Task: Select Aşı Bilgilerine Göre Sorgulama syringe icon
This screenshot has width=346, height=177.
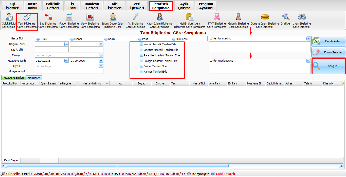Action: 135,17
